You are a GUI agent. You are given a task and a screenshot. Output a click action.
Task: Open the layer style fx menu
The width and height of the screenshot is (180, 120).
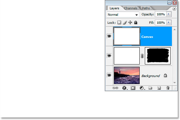click(x=124, y=88)
